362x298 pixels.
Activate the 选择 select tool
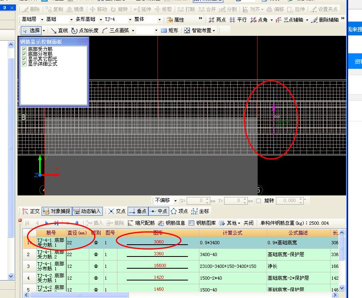31,31
